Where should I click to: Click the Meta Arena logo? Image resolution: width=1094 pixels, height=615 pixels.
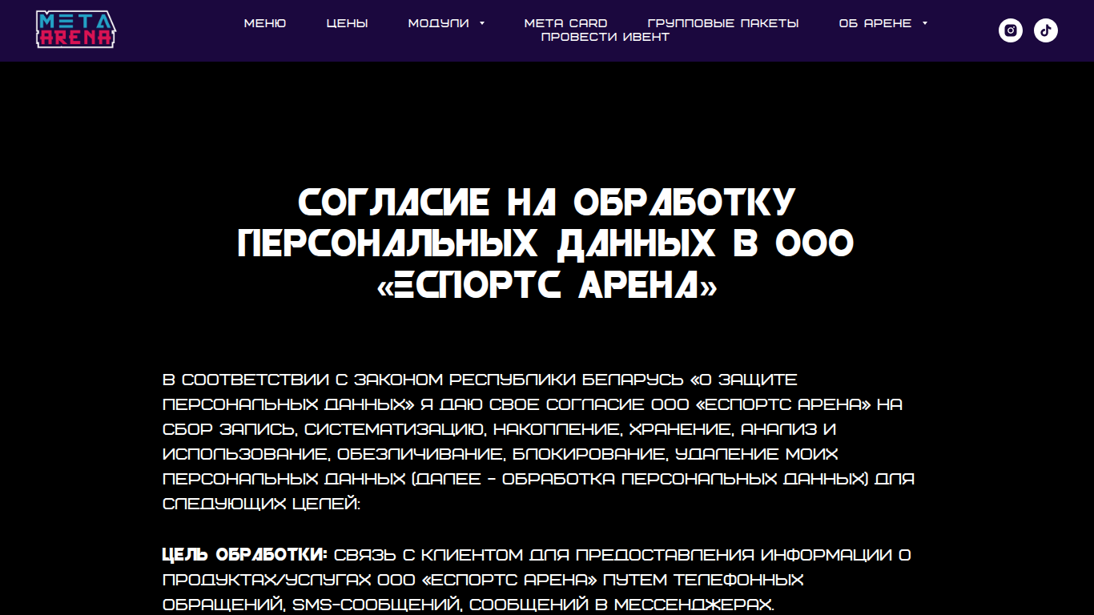pos(76,30)
